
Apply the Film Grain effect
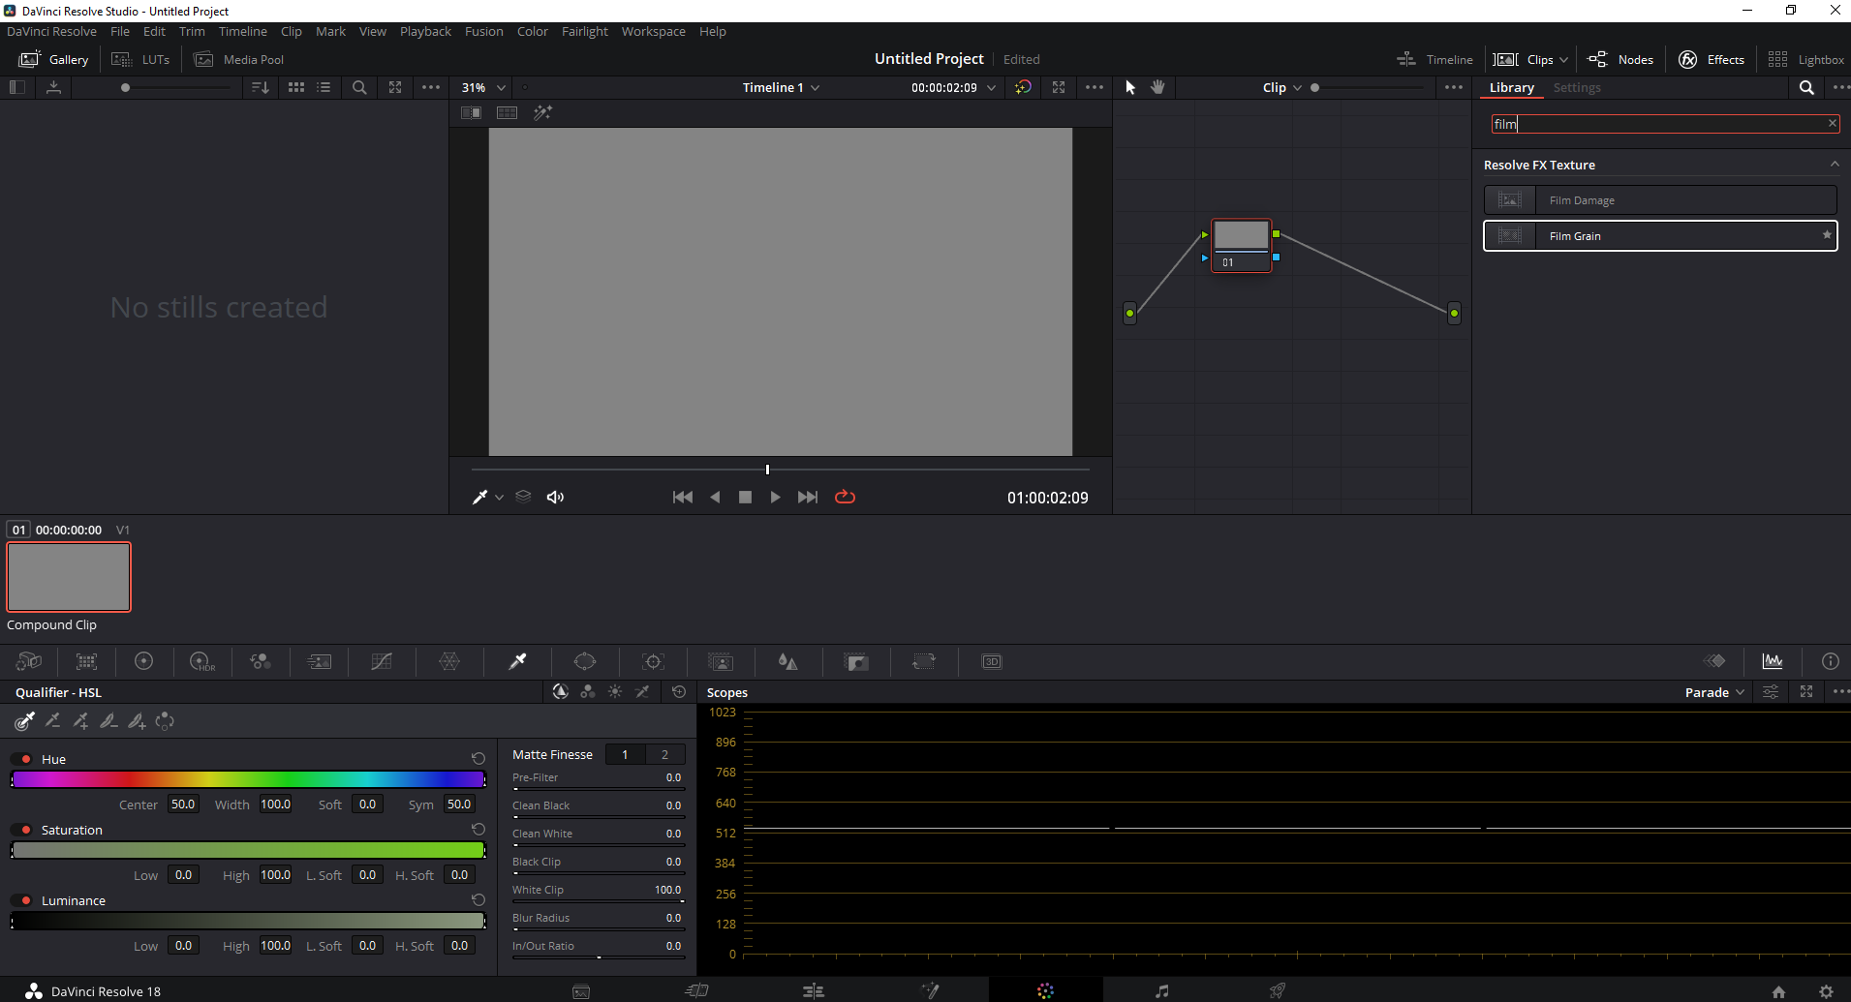coord(1659,235)
